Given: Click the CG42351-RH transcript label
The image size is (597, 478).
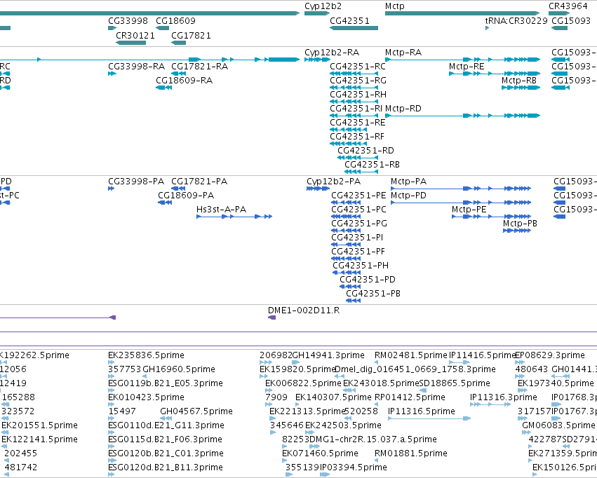Looking at the screenshot, I should point(358,95).
